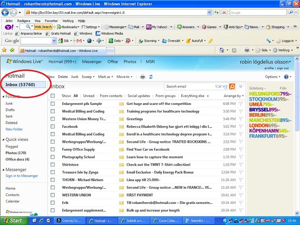The image size is (300, 225).
Task: Open the Sweep dropdown menu
Action: coord(87,77)
